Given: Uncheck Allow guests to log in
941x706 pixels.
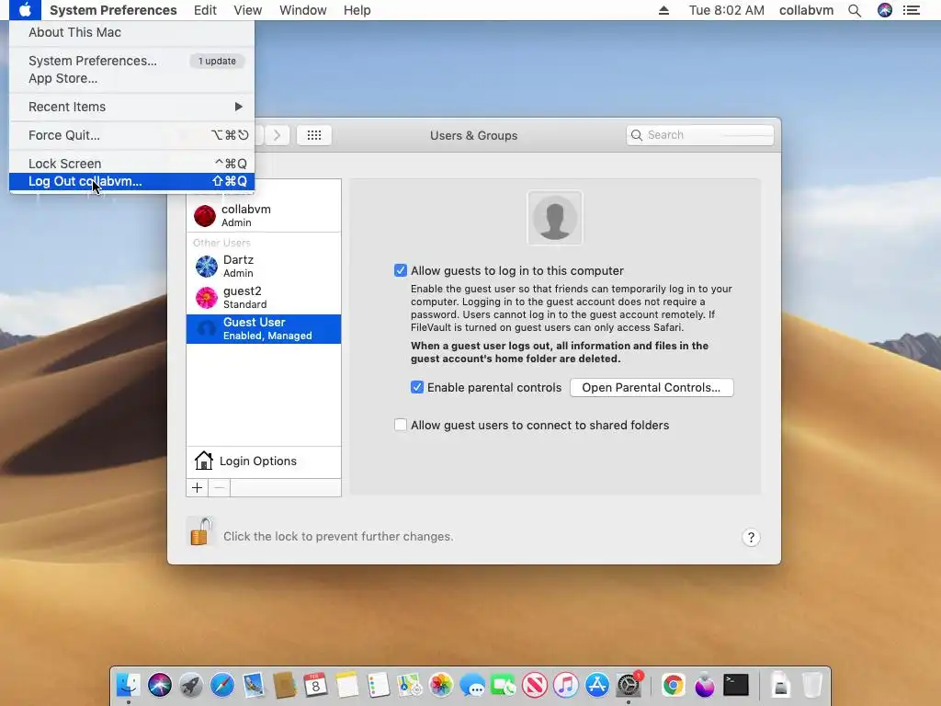Looking at the screenshot, I should coord(401,270).
